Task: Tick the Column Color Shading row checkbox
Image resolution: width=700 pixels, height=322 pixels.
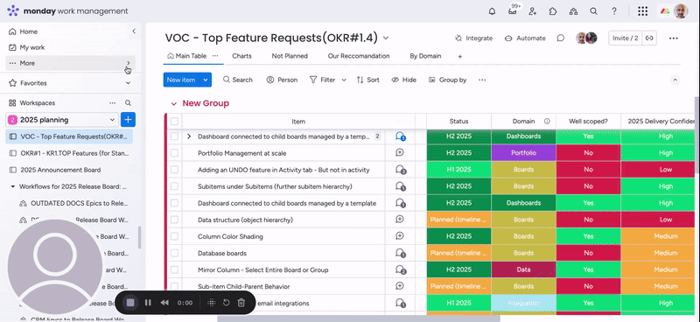Action: click(x=174, y=236)
